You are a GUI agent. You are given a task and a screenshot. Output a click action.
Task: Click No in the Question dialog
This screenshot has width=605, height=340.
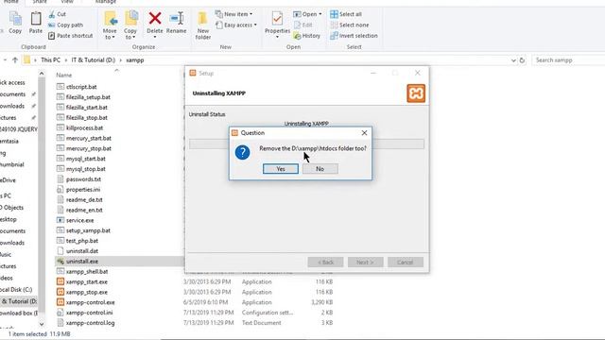(320, 169)
